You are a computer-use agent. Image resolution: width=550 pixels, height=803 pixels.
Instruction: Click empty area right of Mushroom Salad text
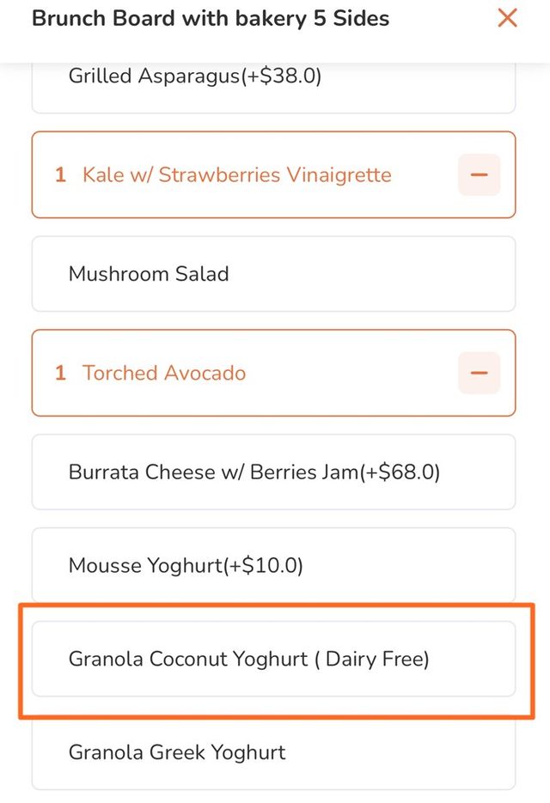point(371,274)
